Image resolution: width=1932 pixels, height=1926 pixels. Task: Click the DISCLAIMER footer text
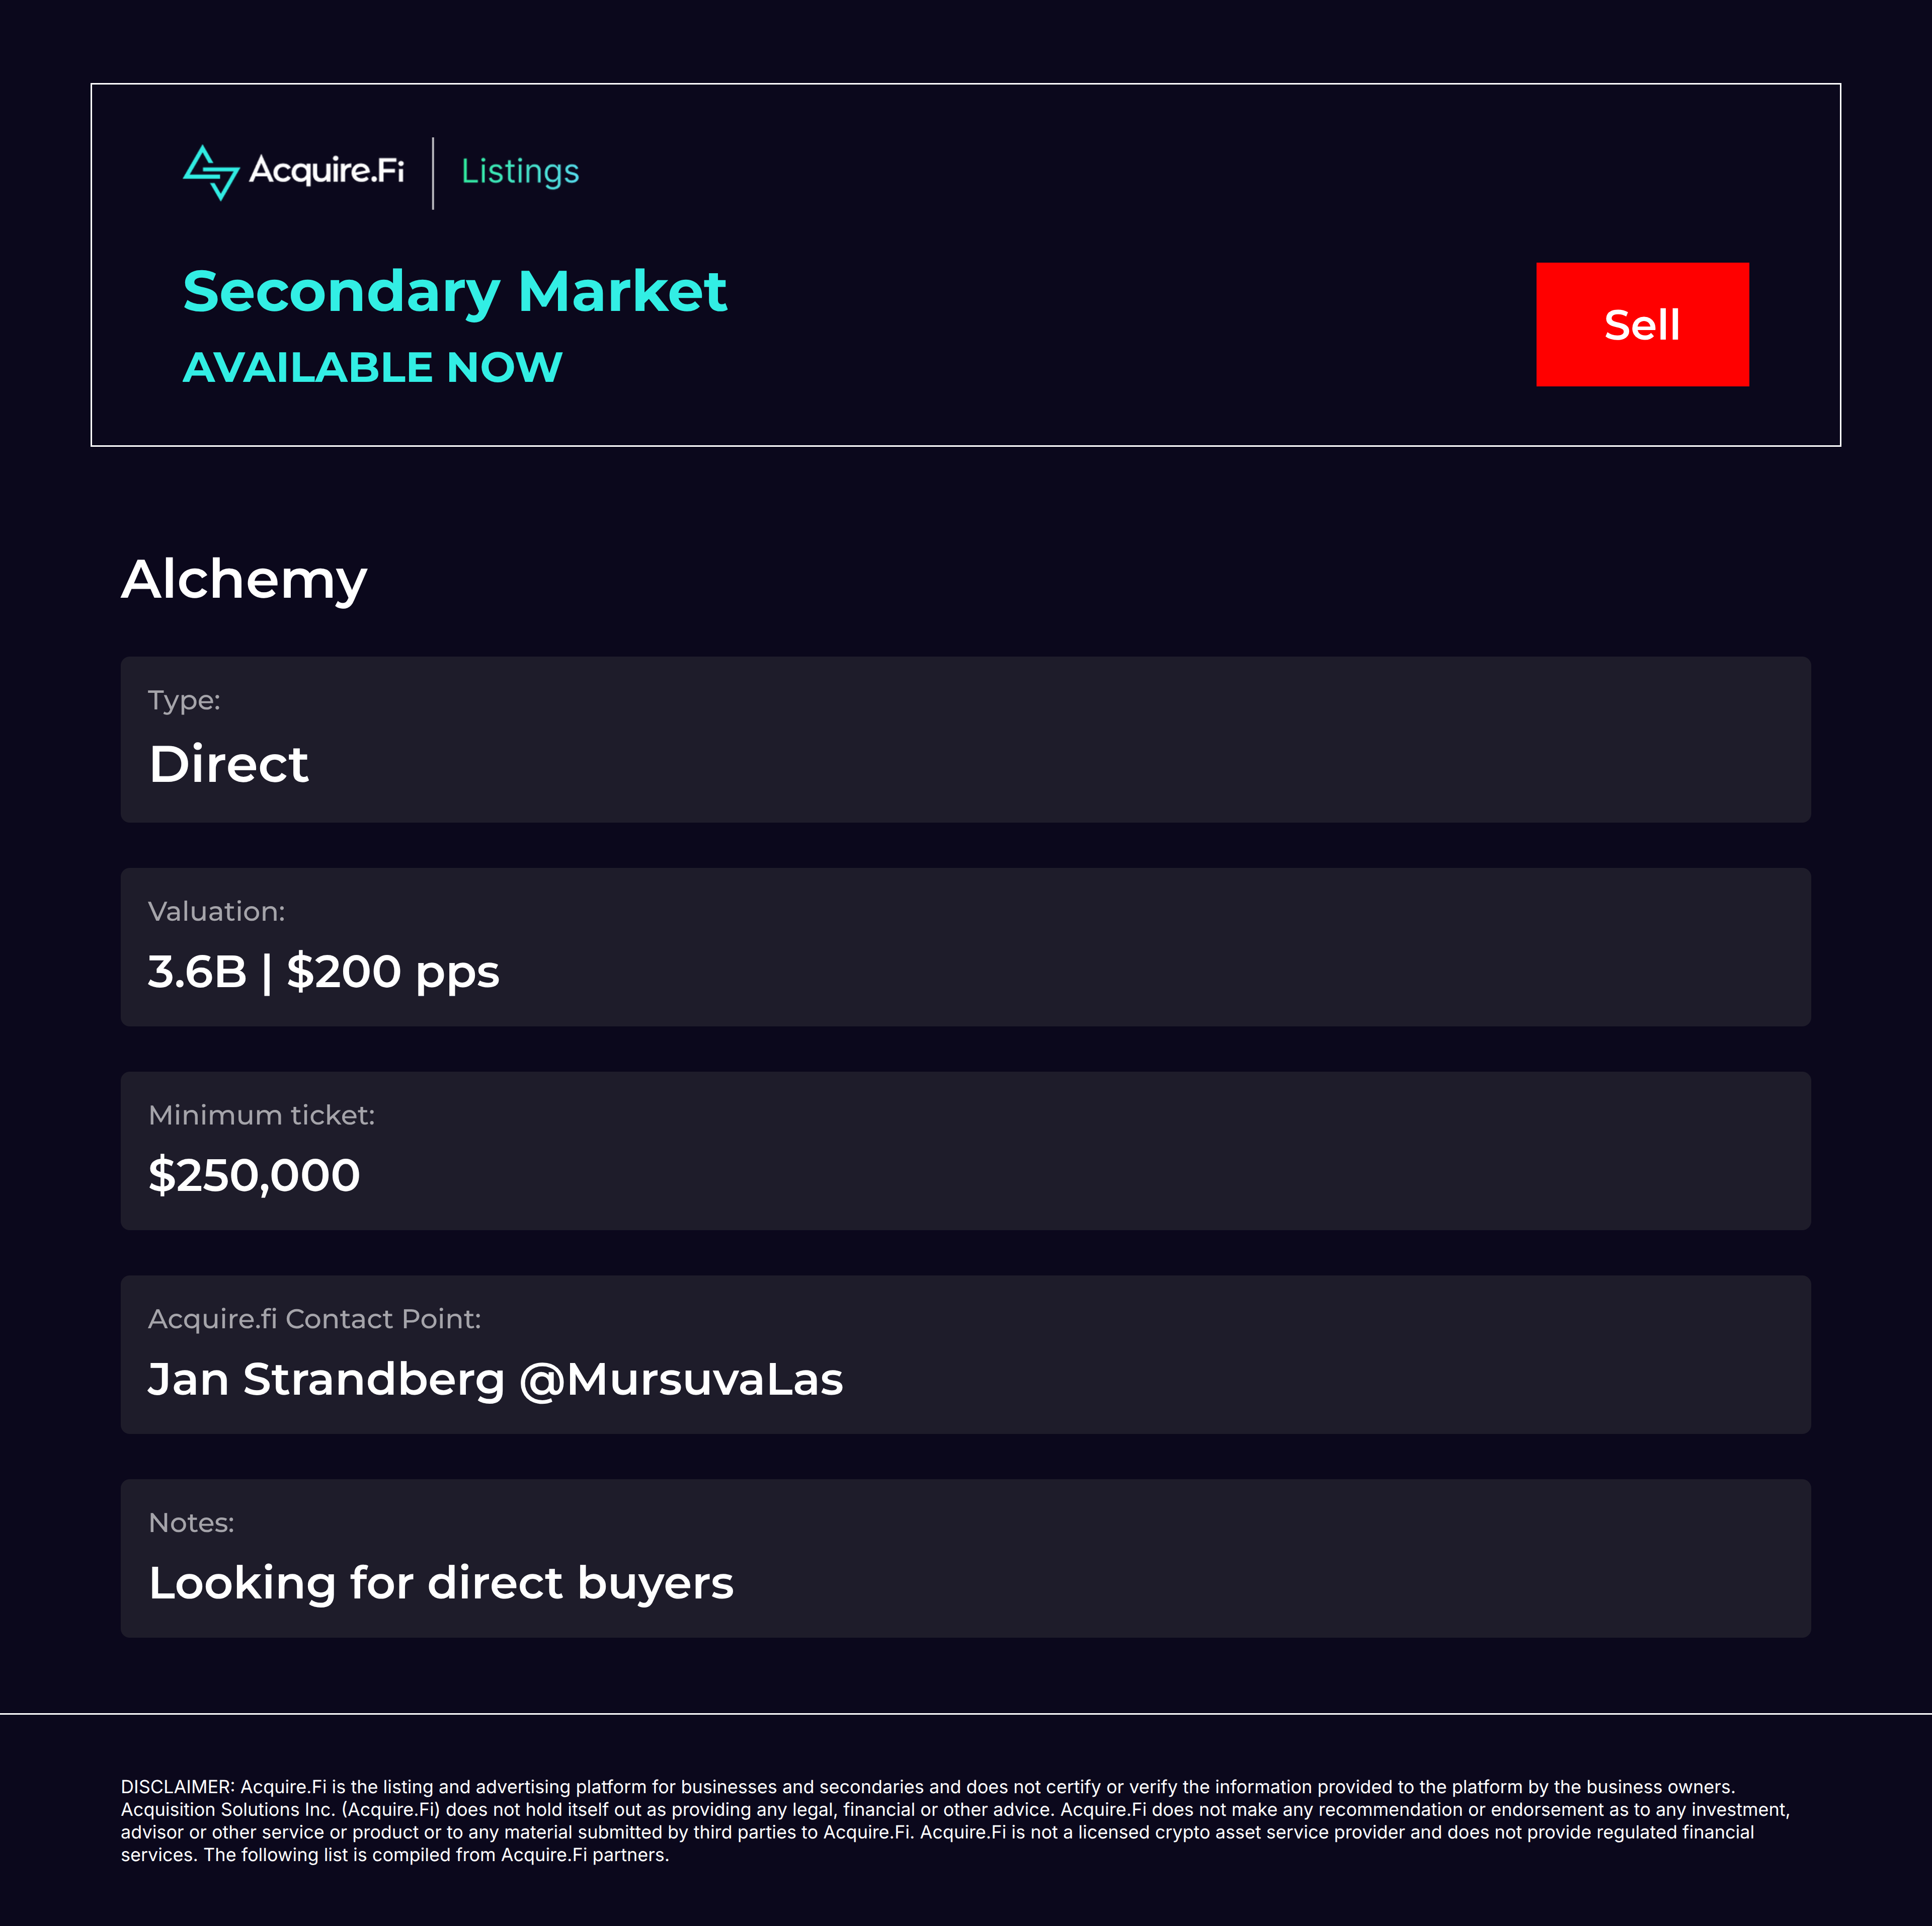click(956, 1821)
